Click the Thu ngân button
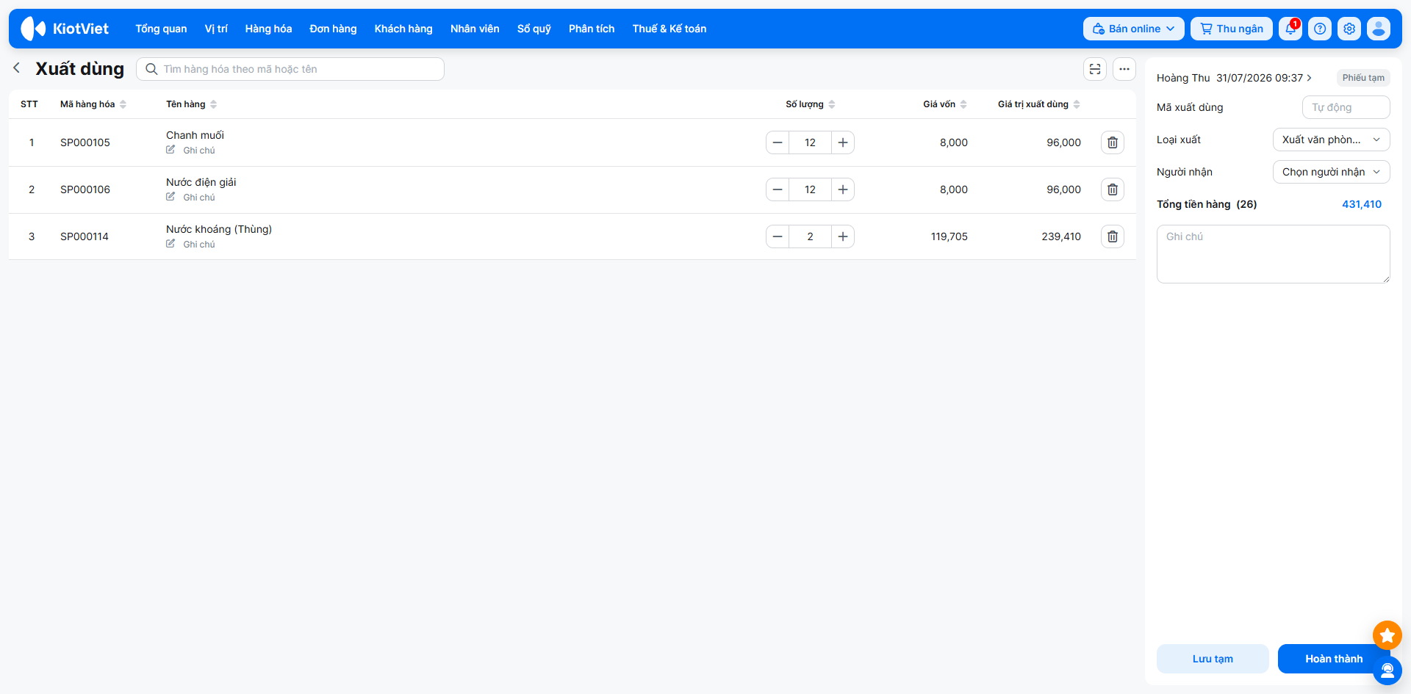This screenshot has height=694, width=1411. (x=1232, y=29)
